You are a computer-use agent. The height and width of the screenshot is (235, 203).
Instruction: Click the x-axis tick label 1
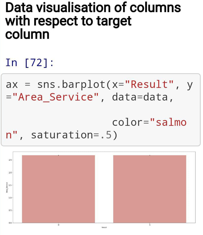click(150, 225)
